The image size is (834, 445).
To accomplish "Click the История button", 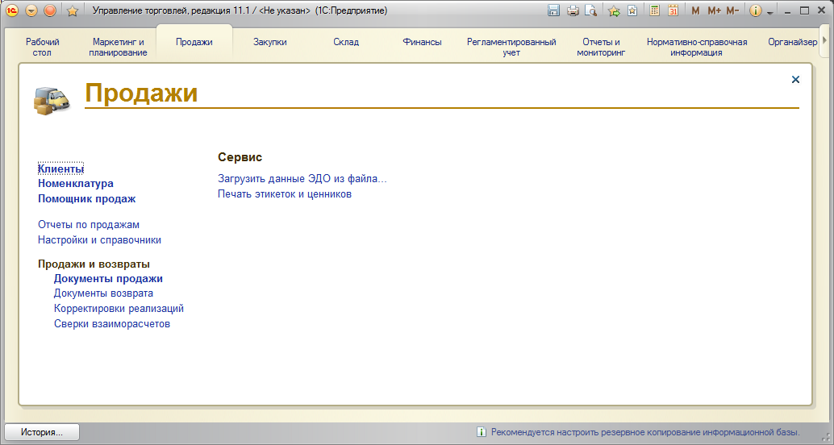I will click(x=42, y=432).
